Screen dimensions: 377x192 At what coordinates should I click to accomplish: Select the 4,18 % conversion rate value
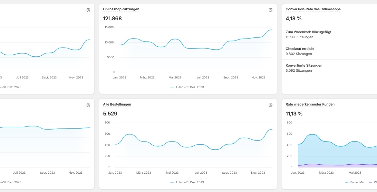(x=294, y=18)
